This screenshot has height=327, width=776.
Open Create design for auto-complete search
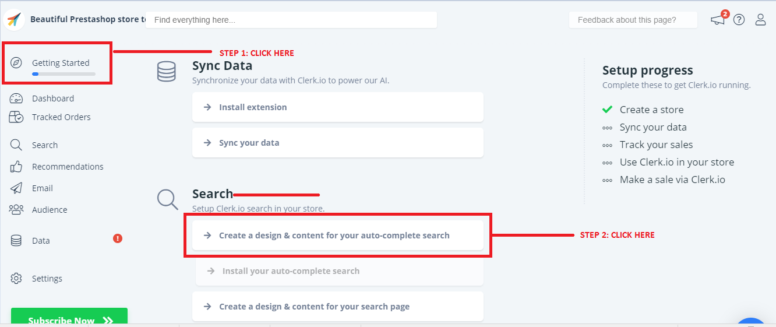337,235
